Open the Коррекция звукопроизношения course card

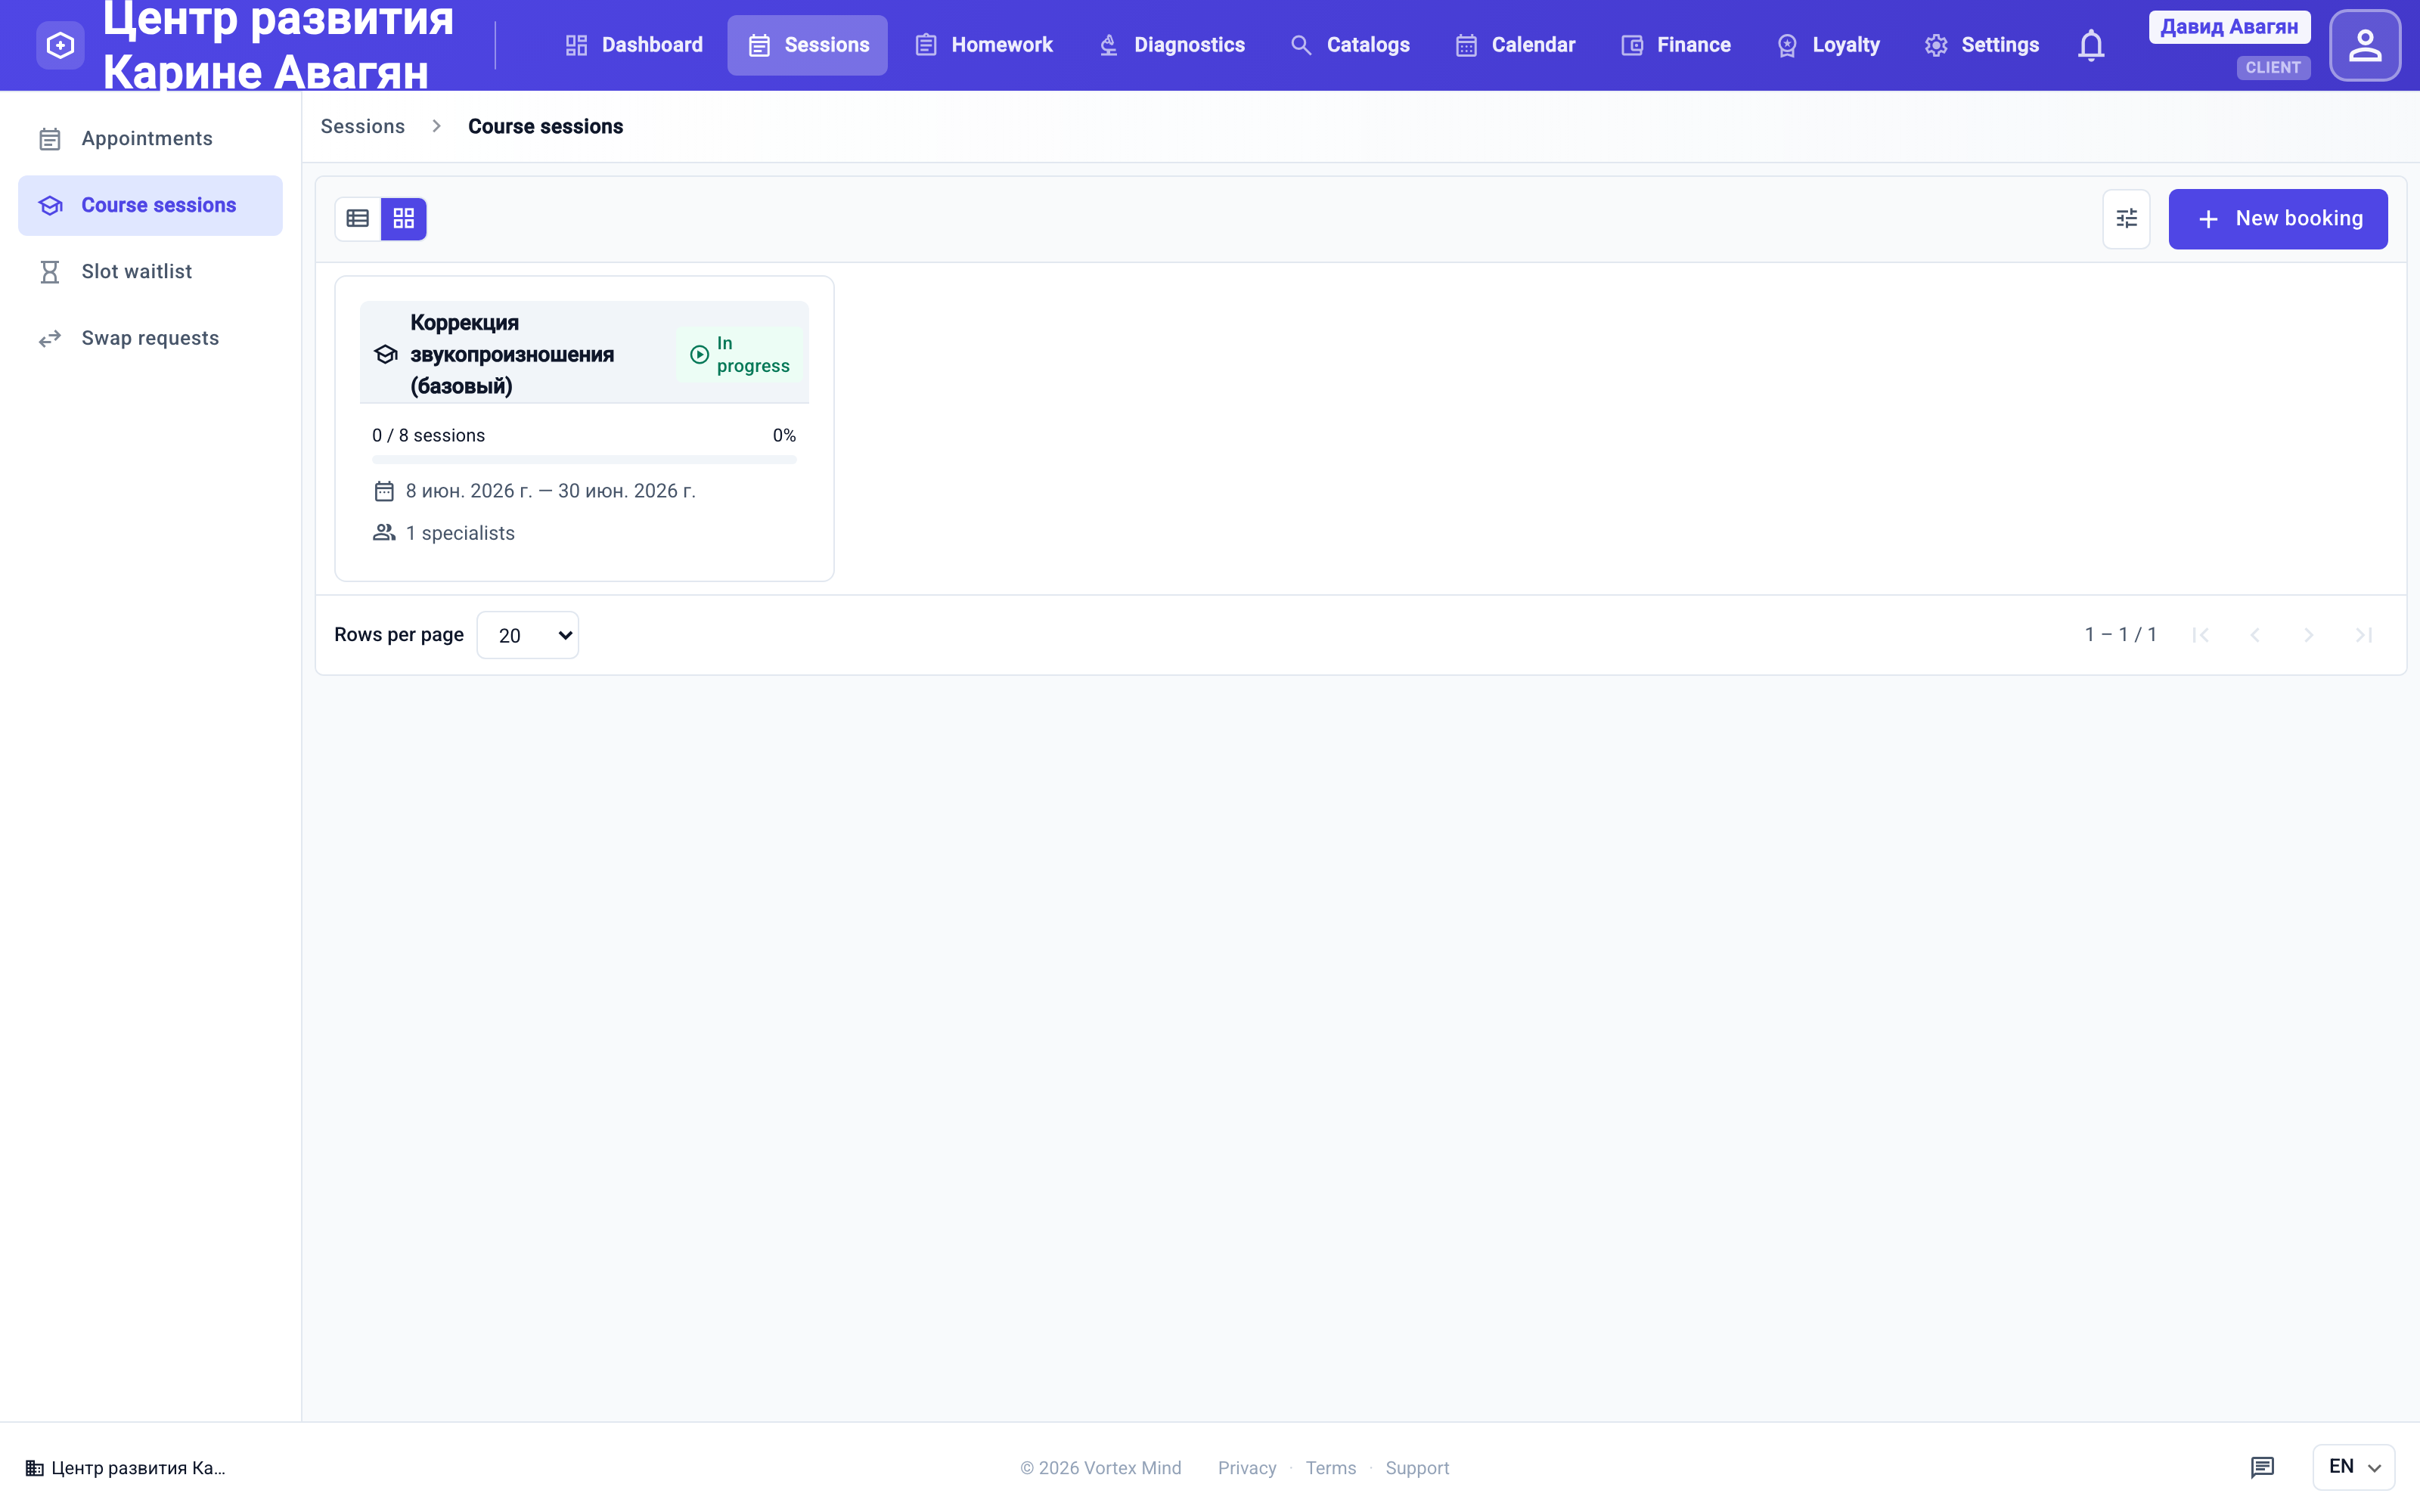coord(584,428)
